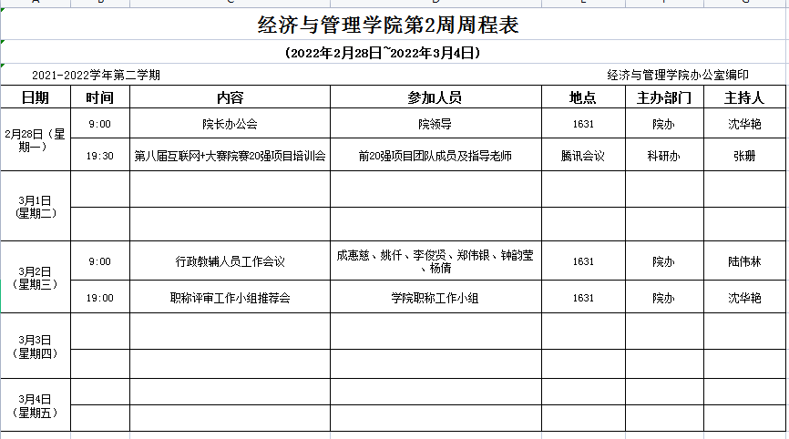Click the 3月4日 (星期五) date cell

[x=36, y=405]
